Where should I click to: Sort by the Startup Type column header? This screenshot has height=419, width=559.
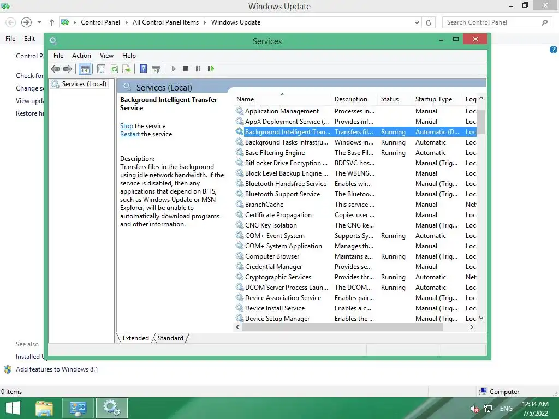[x=437, y=99]
